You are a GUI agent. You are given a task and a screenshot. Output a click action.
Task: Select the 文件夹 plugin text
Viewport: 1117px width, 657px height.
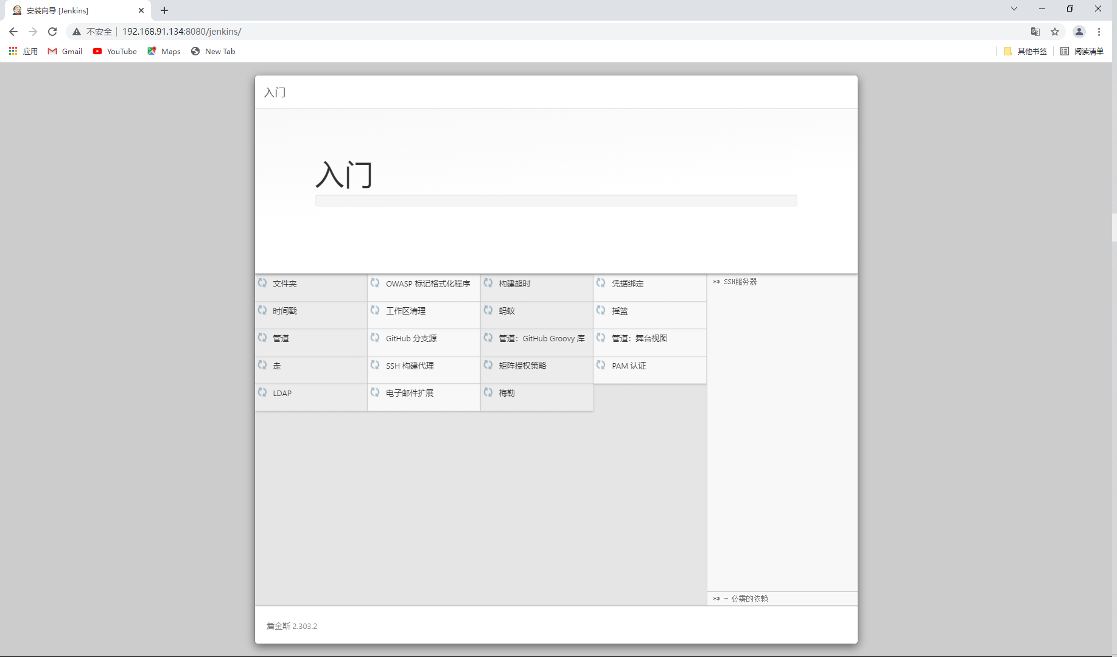(285, 283)
